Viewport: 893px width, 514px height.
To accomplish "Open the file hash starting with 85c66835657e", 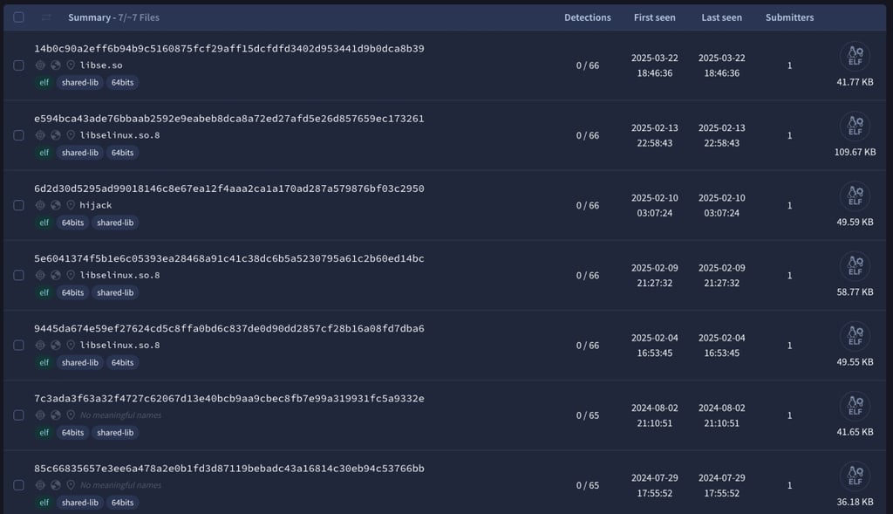I will point(229,469).
